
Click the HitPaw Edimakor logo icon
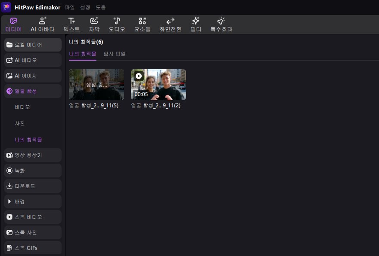(x=6, y=7)
